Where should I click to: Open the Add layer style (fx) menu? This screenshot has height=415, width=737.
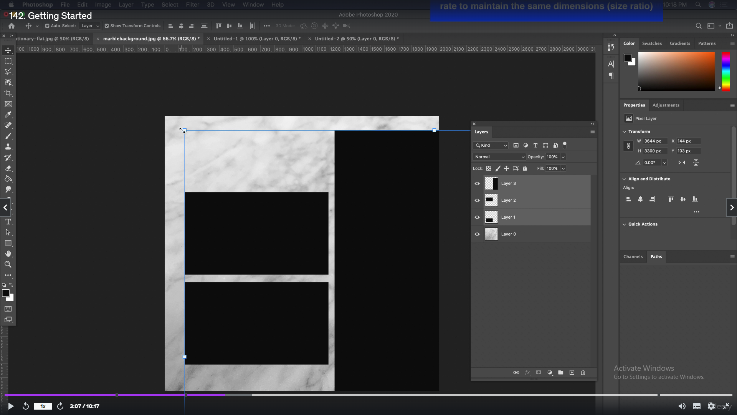coord(527,372)
